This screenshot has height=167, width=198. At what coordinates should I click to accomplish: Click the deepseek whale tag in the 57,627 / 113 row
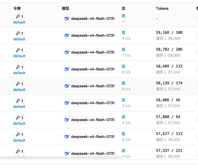[x=89, y=137]
